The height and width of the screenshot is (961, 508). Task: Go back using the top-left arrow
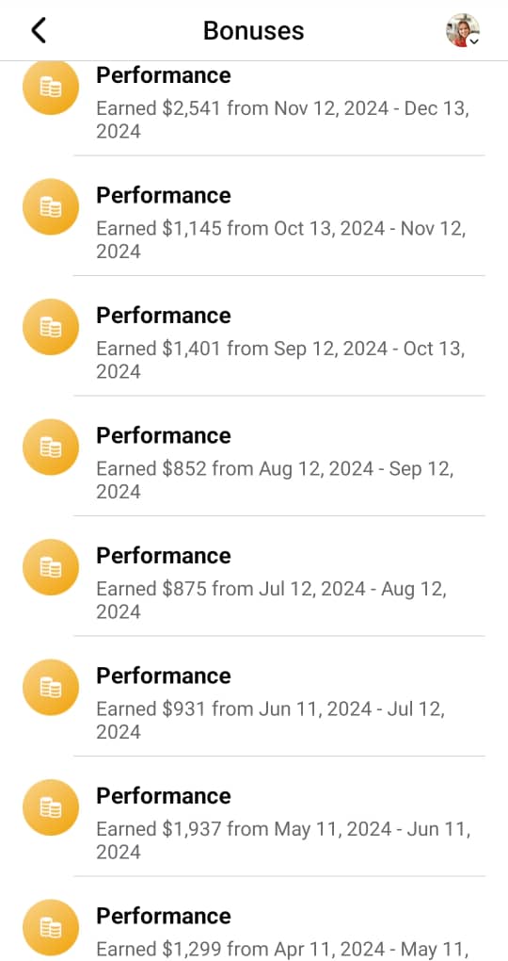(x=39, y=30)
